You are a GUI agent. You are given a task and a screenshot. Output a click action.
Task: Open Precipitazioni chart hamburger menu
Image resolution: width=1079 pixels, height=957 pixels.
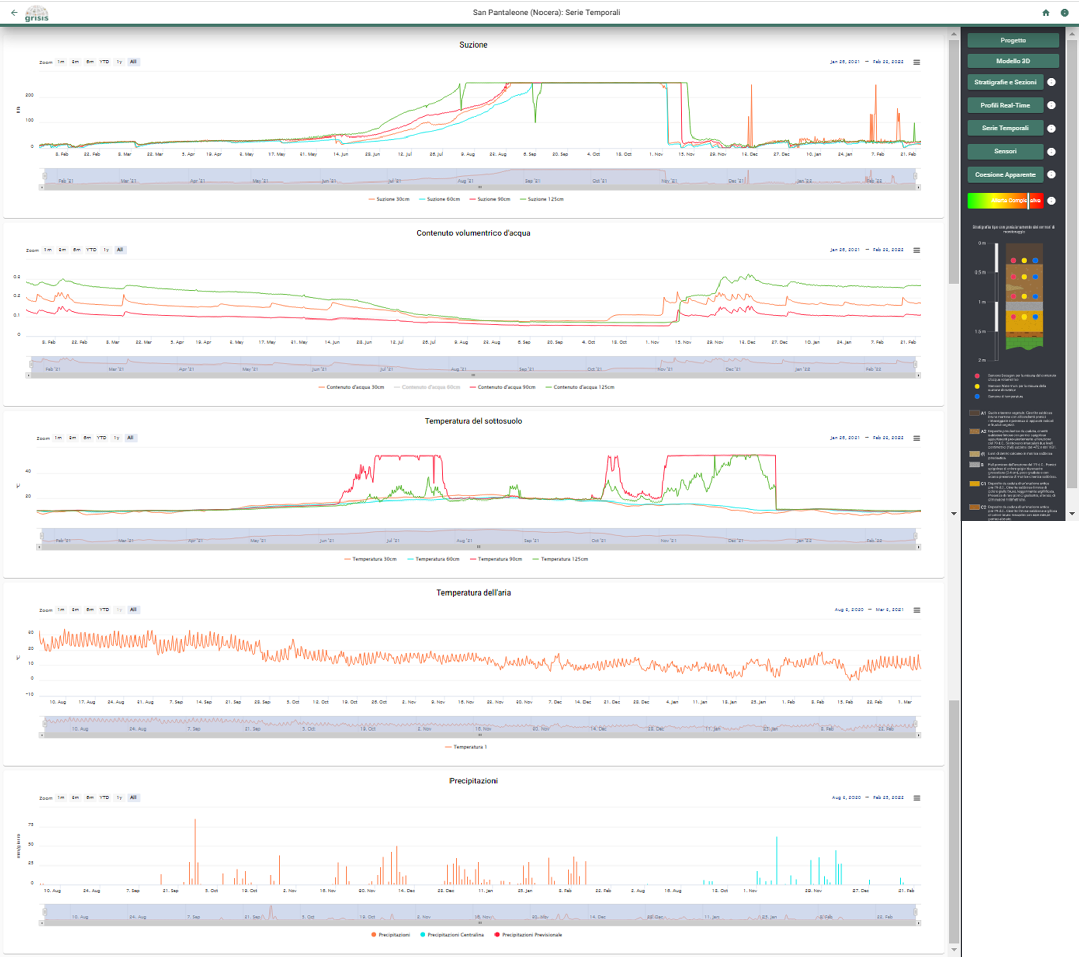pos(916,798)
